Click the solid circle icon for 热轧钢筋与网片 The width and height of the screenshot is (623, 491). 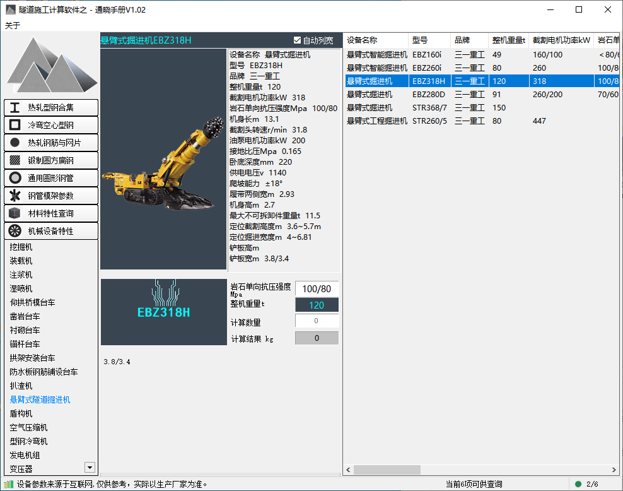pos(15,143)
